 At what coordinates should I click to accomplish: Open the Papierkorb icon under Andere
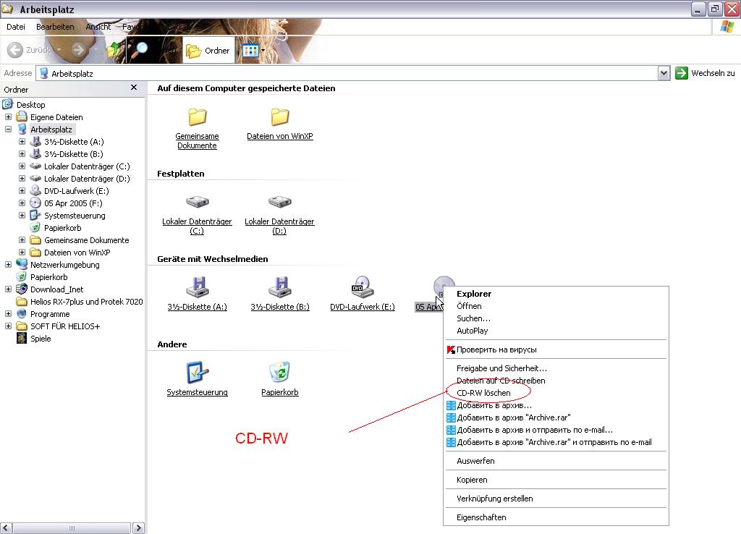click(280, 373)
